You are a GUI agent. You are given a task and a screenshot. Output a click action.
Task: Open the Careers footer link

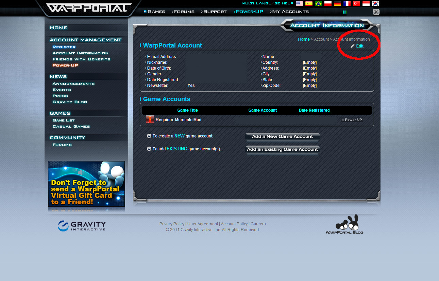coord(258,224)
